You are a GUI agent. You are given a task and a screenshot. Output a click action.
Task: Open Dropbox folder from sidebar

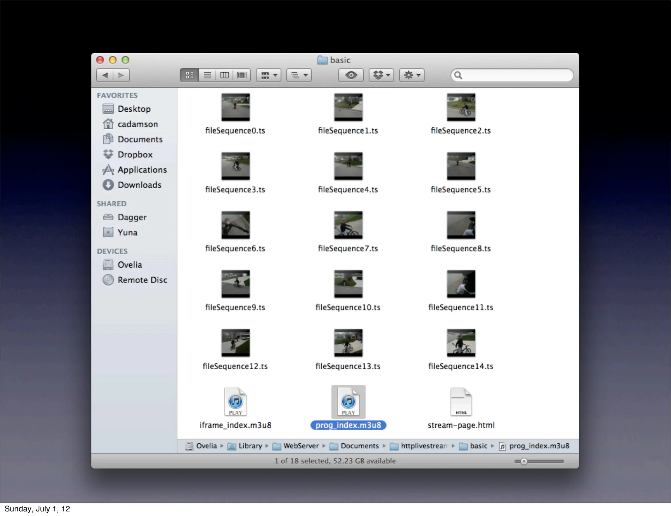pos(135,155)
